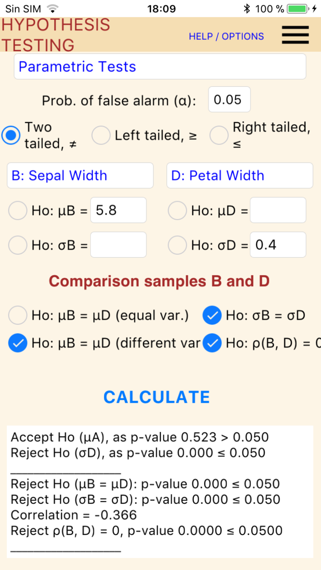Uncheck Ho: σB = σD comparison
321x570 pixels.
tap(212, 315)
